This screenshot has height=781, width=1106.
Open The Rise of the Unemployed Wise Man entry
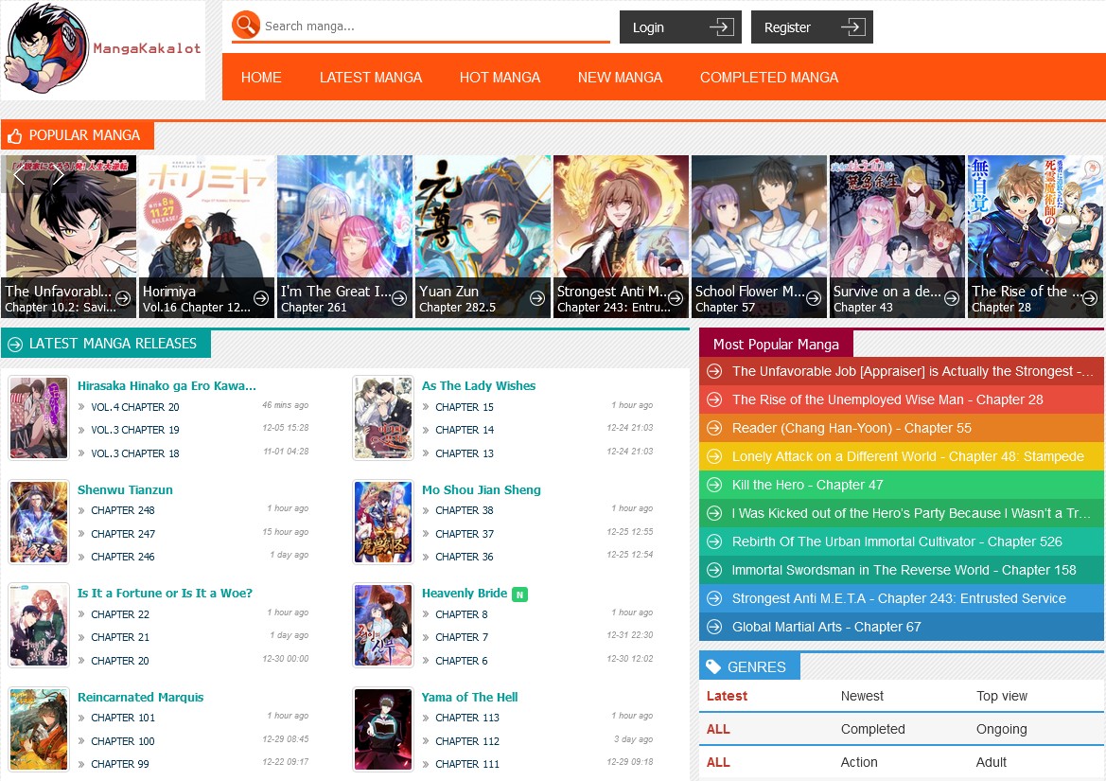pyautogui.click(x=902, y=399)
